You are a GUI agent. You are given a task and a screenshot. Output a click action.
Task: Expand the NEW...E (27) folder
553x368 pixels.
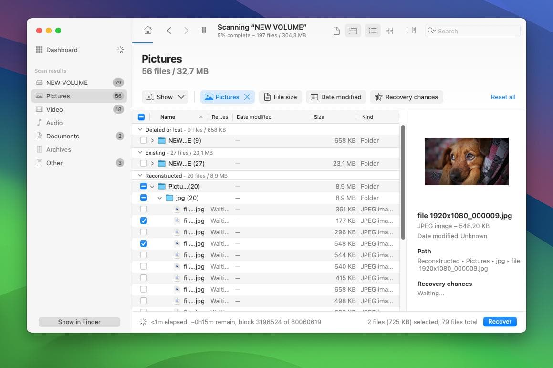152,163
